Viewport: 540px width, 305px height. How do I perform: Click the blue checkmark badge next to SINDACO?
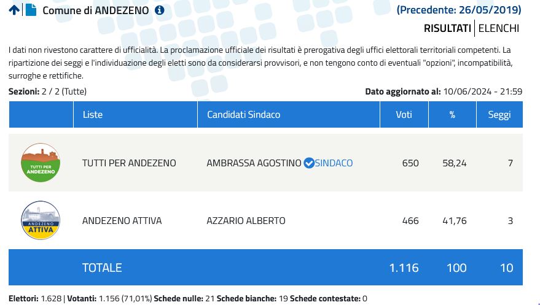tap(309, 163)
